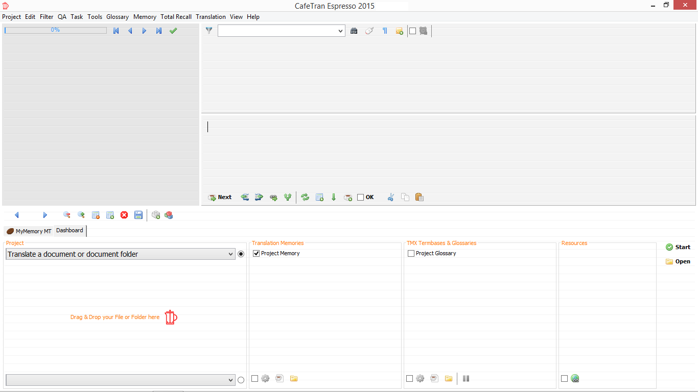The image size is (698, 392).
Task: Expand the empty dropdown at the Project panel bottom
Action: click(230, 380)
